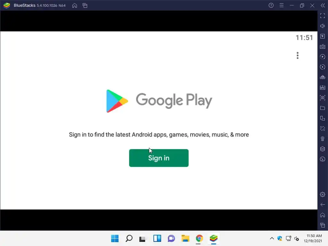
Task: Open the Windows Start menu
Action: tap(115, 238)
